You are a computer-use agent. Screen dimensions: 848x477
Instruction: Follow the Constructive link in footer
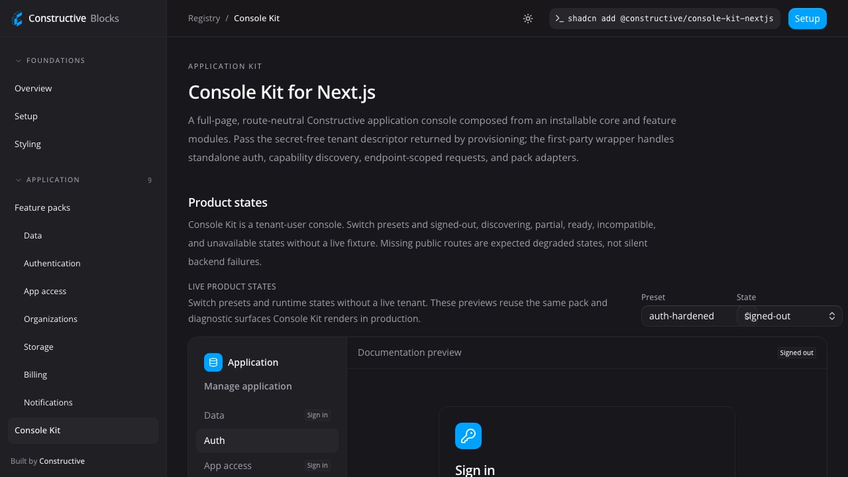(x=62, y=461)
